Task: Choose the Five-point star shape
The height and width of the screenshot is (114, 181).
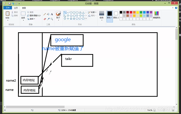Action: pos(71,19)
